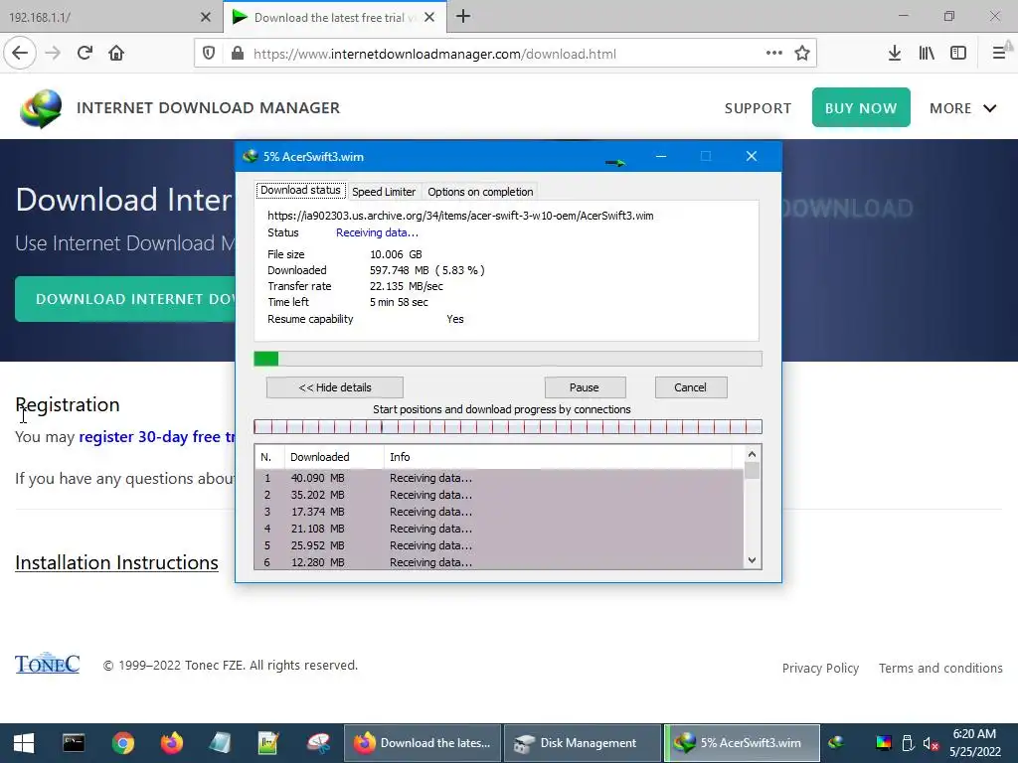
Task: Click the connections list scrollbar thumb
Action: point(752,470)
